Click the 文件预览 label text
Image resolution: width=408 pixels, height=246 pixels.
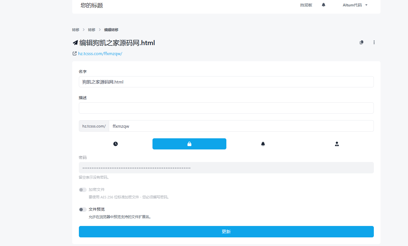tap(97, 209)
